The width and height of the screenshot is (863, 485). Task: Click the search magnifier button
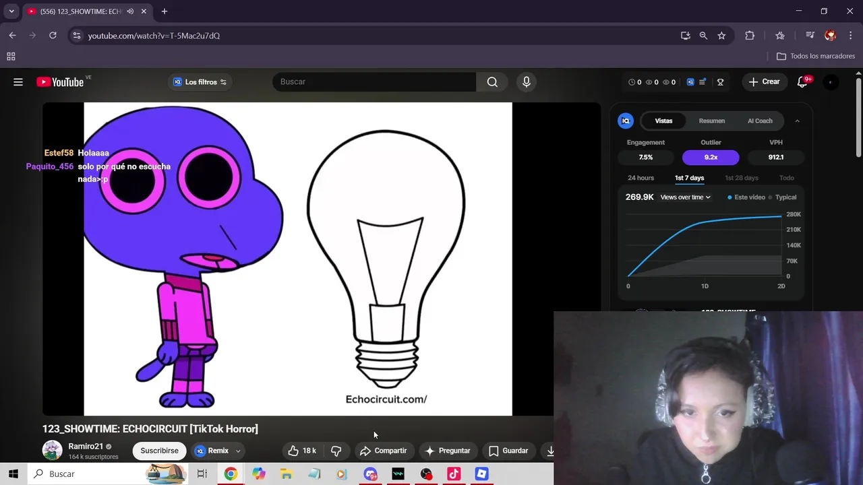coord(492,82)
